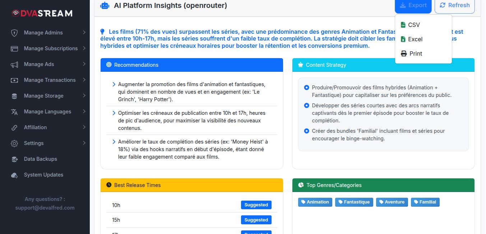Click the support@devalfred.com email link
The image size is (486, 234).
(x=45, y=207)
